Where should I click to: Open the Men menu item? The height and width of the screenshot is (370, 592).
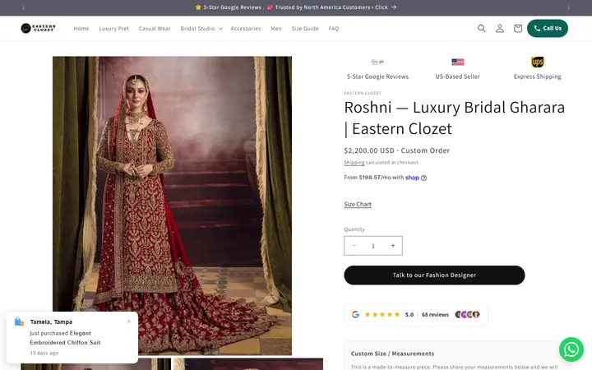pyautogui.click(x=276, y=28)
